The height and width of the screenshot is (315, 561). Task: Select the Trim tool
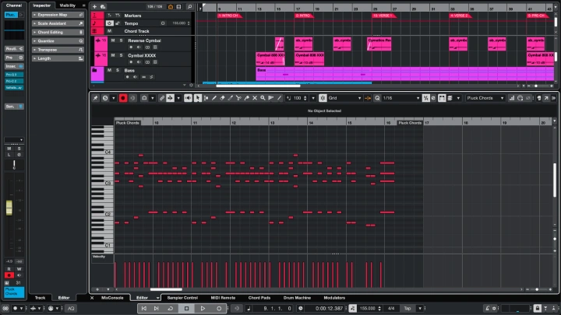(x=231, y=98)
